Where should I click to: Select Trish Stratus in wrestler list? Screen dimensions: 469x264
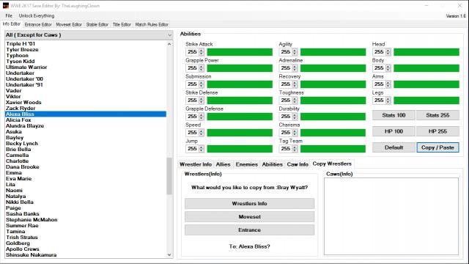point(86,238)
